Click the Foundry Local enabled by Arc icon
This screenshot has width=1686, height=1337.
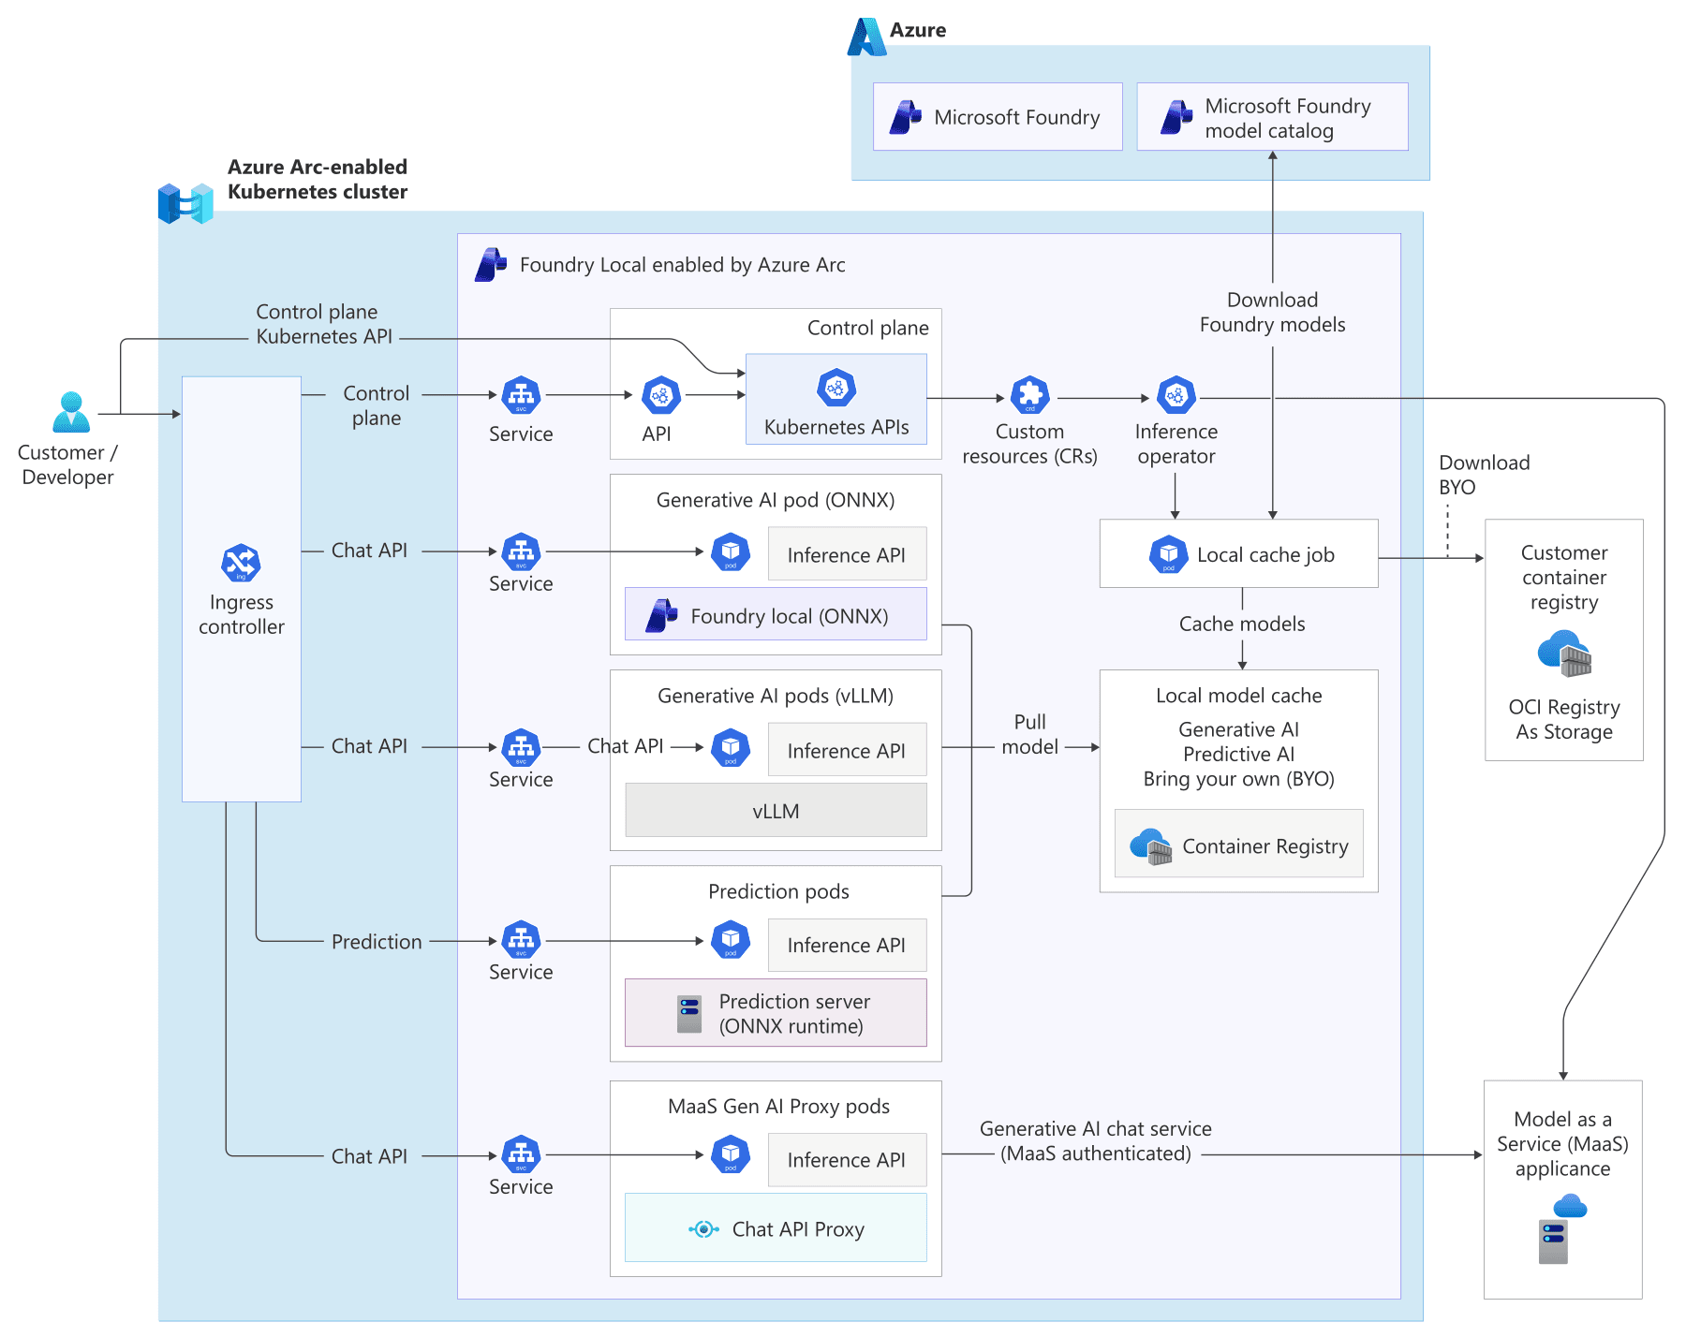tap(491, 265)
